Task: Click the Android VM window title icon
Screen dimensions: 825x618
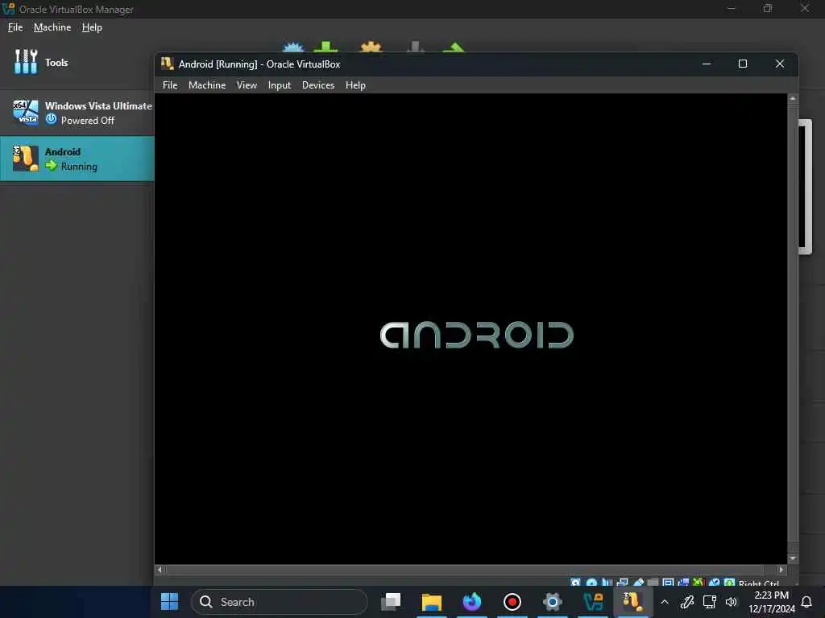Action: point(168,64)
